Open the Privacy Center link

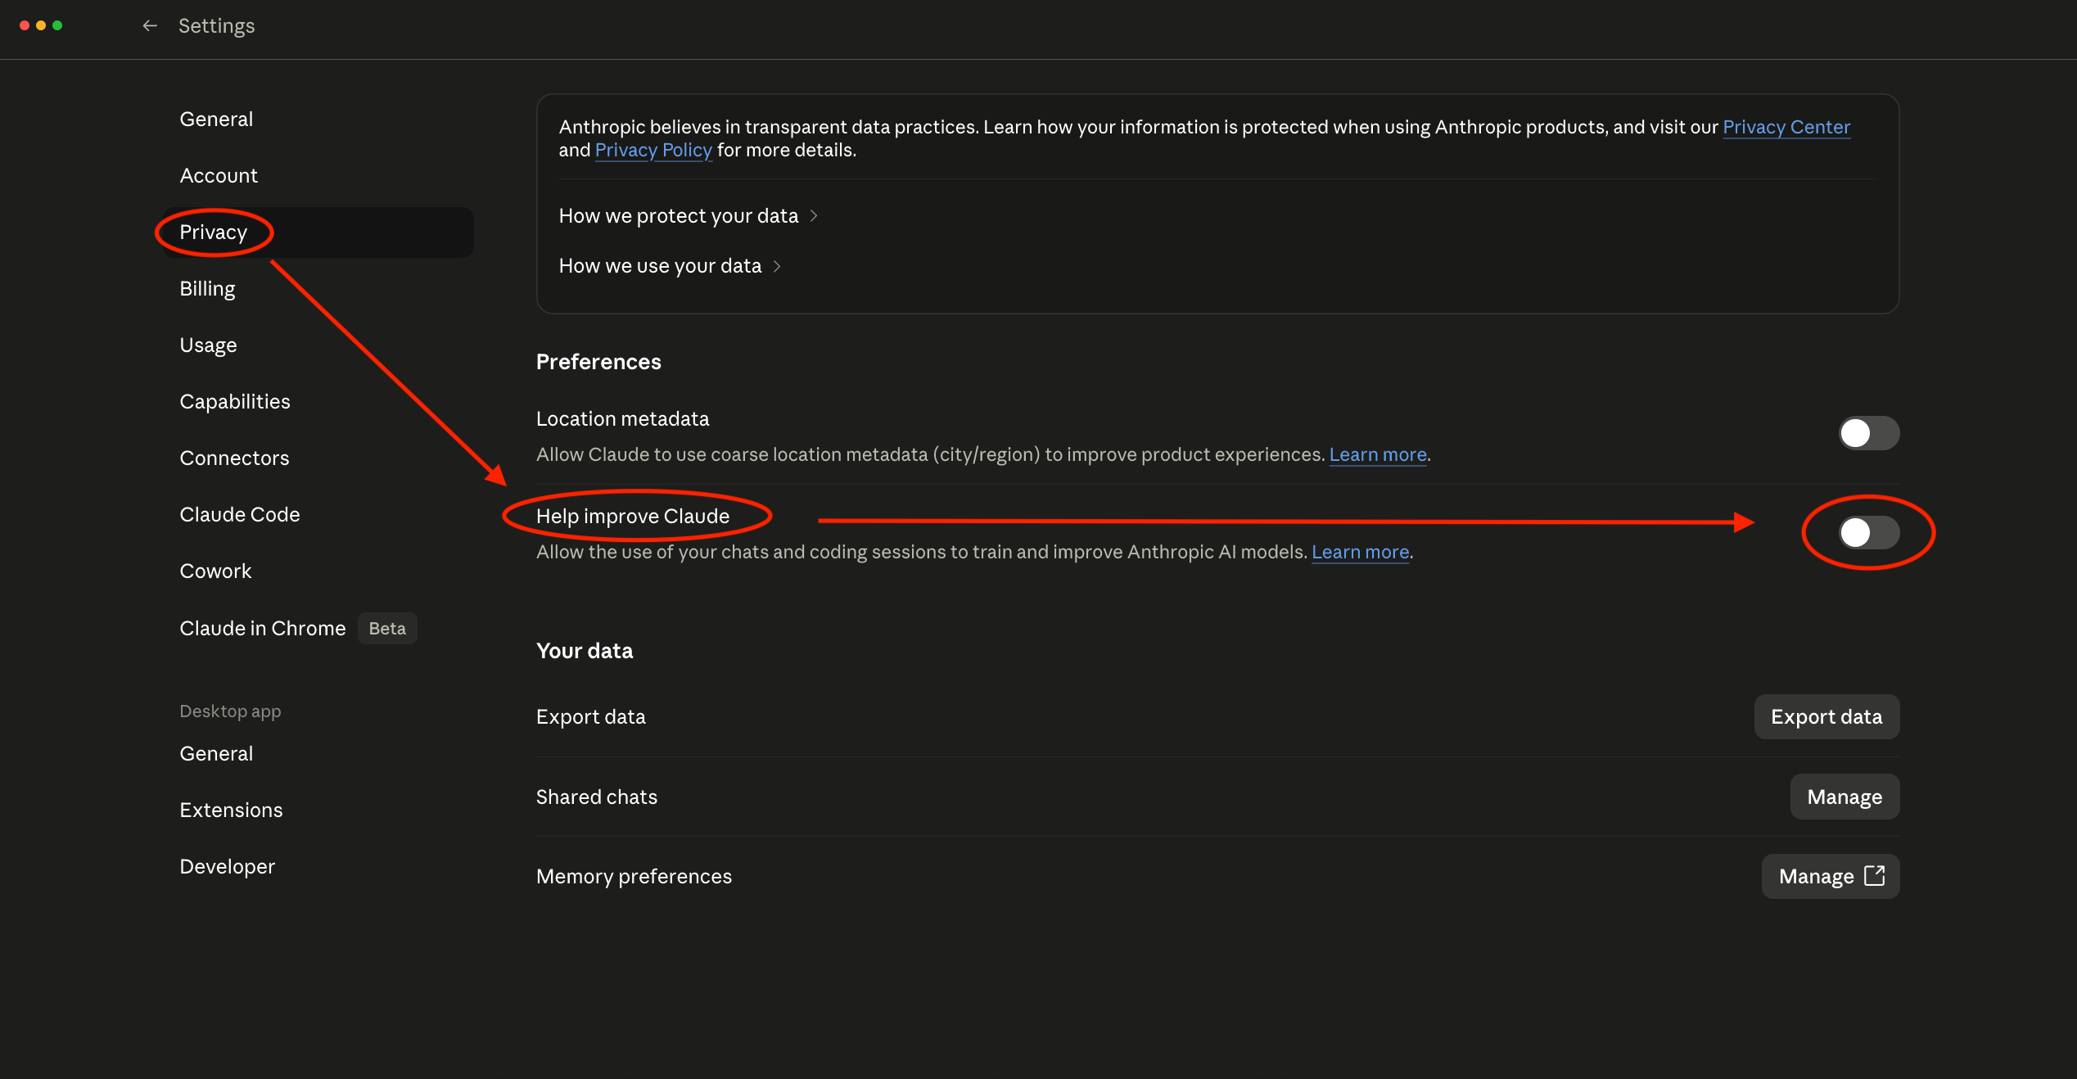(x=1786, y=128)
